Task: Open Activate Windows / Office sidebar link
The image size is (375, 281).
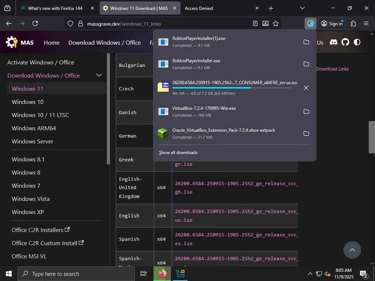Action: click(41, 62)
